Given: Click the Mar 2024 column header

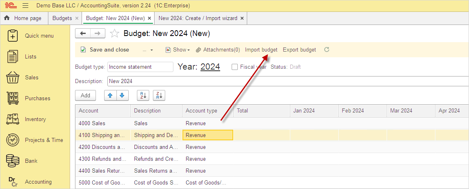Looking at the screenshot, I should 411,111.
